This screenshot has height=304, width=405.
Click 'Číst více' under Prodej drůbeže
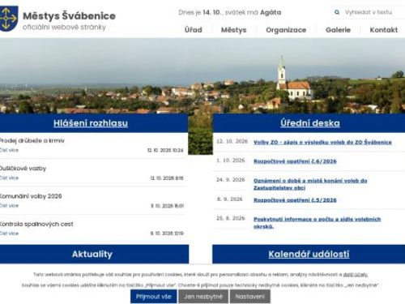click(9, 150)
